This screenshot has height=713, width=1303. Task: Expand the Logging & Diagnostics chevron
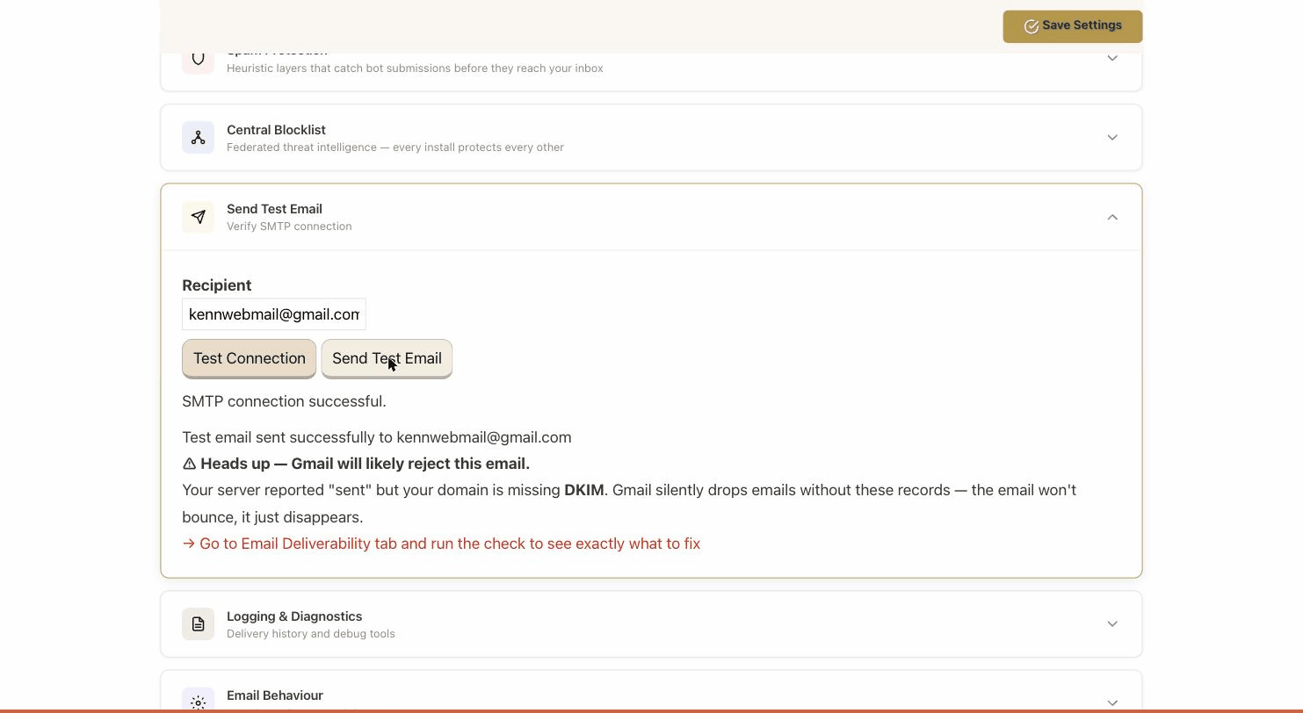point(1112,624)
